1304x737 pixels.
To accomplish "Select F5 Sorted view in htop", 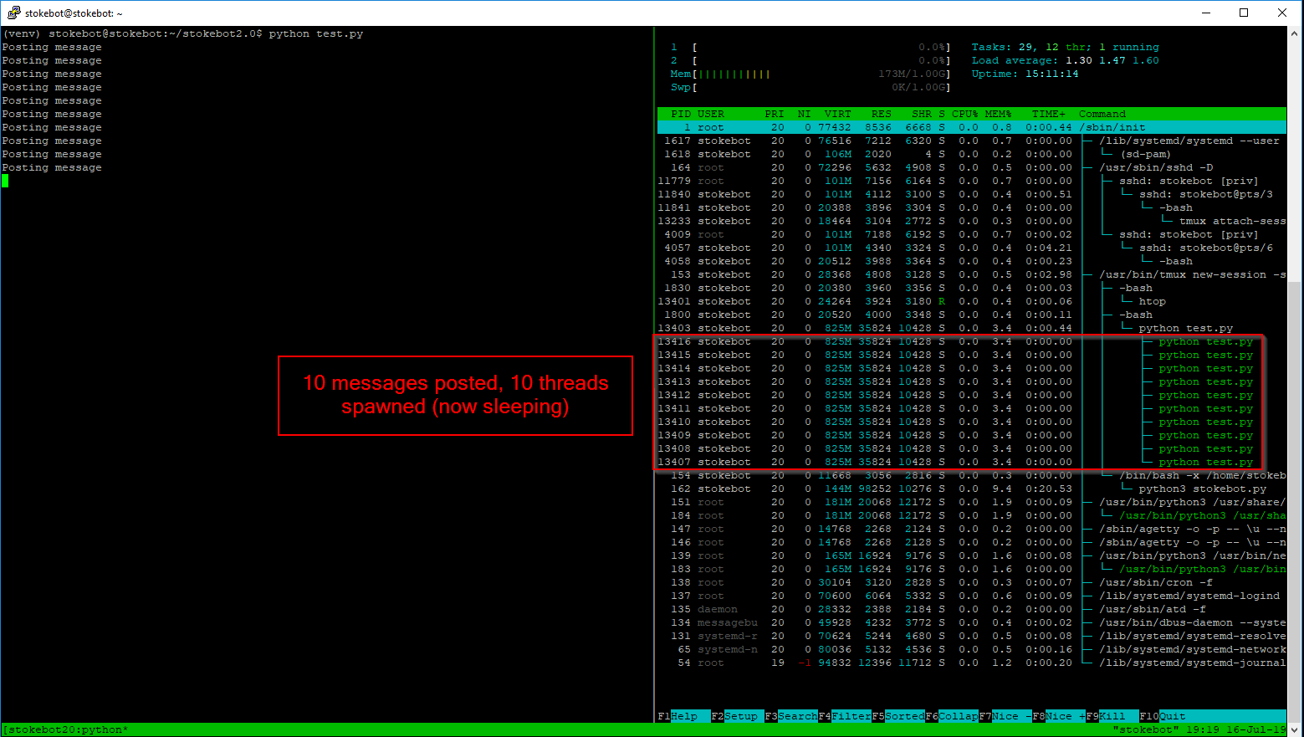I will [x=898, y=716].
